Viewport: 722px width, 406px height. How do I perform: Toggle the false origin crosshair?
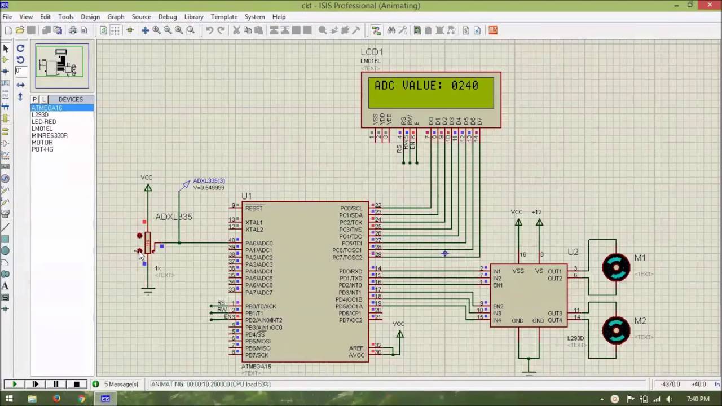[130, 30]
